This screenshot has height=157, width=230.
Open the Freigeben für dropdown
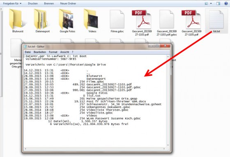[x=12, y=3]
